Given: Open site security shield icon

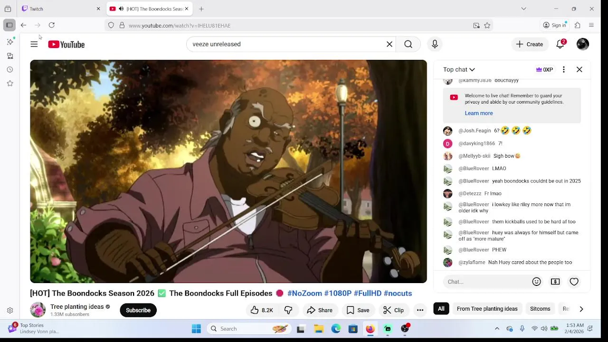Looking at the screenshot, I should coord(111,26).
